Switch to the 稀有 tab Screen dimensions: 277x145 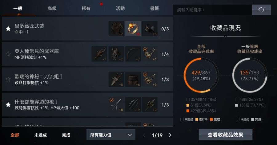[x=86, y=8]
